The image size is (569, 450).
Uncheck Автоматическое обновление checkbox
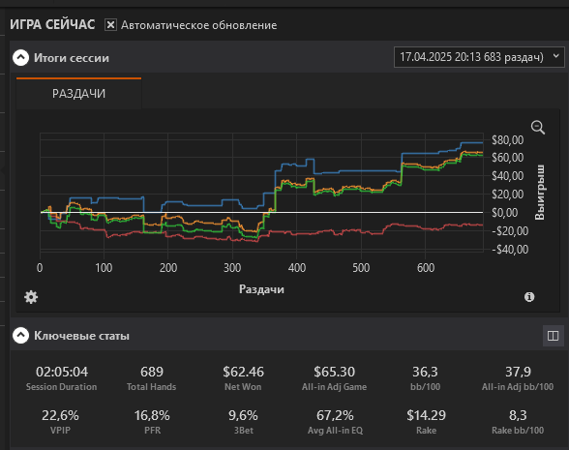click(x=110, y=25)
